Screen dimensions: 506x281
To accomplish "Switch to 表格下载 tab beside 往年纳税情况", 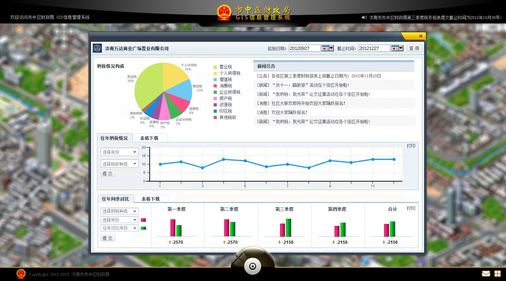I will coord(149,138).
